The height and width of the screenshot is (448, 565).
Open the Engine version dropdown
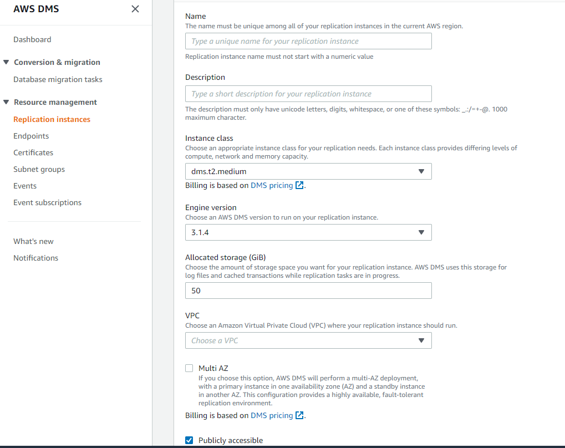point(308,232)
